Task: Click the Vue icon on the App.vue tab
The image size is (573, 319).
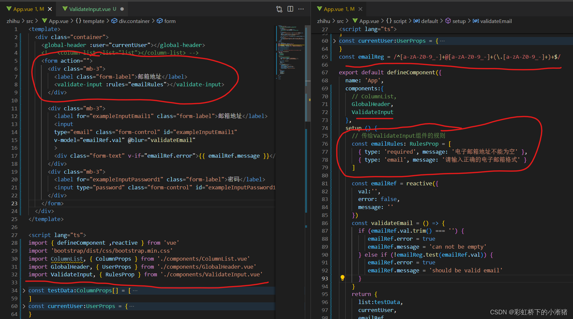Action: pos(9,9)
